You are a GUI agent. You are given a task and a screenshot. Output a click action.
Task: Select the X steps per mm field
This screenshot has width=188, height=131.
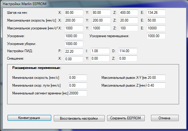(x=73, y=13)
